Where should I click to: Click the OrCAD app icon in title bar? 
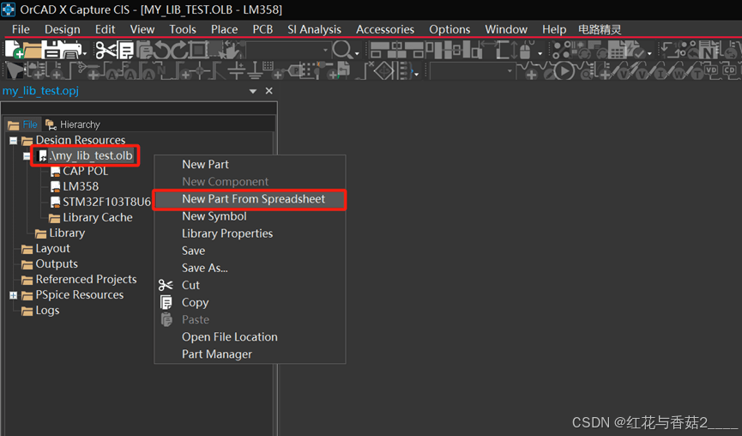(8, 9)
